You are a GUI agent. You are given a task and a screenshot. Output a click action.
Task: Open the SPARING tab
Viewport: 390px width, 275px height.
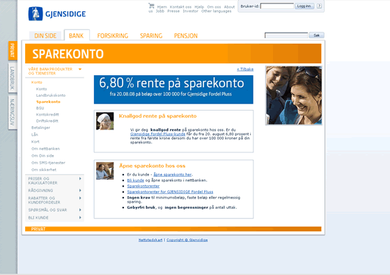[151, 36]
